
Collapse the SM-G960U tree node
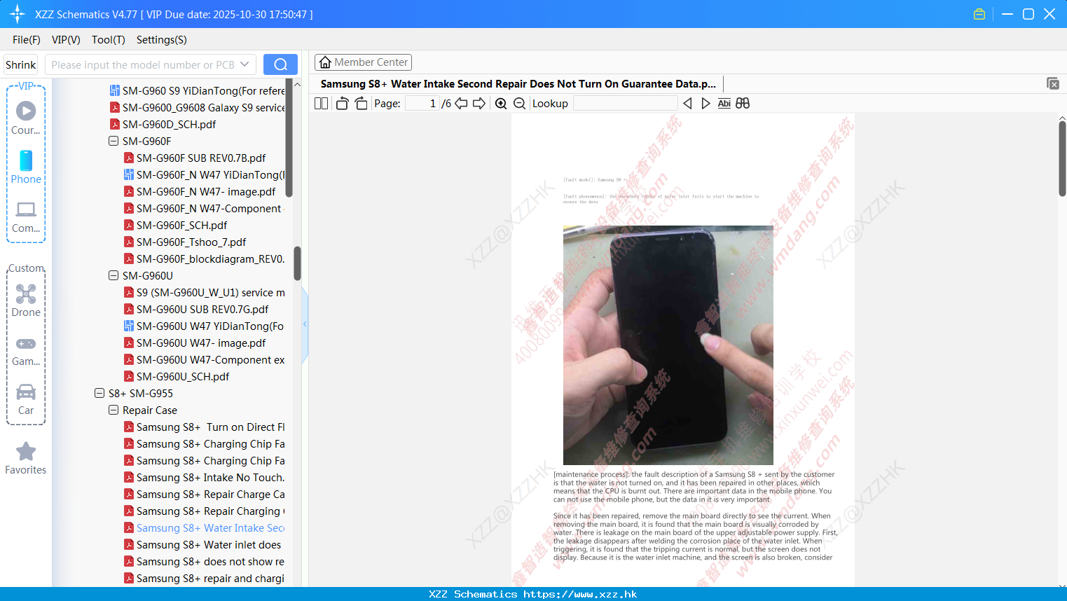(113, 275)
